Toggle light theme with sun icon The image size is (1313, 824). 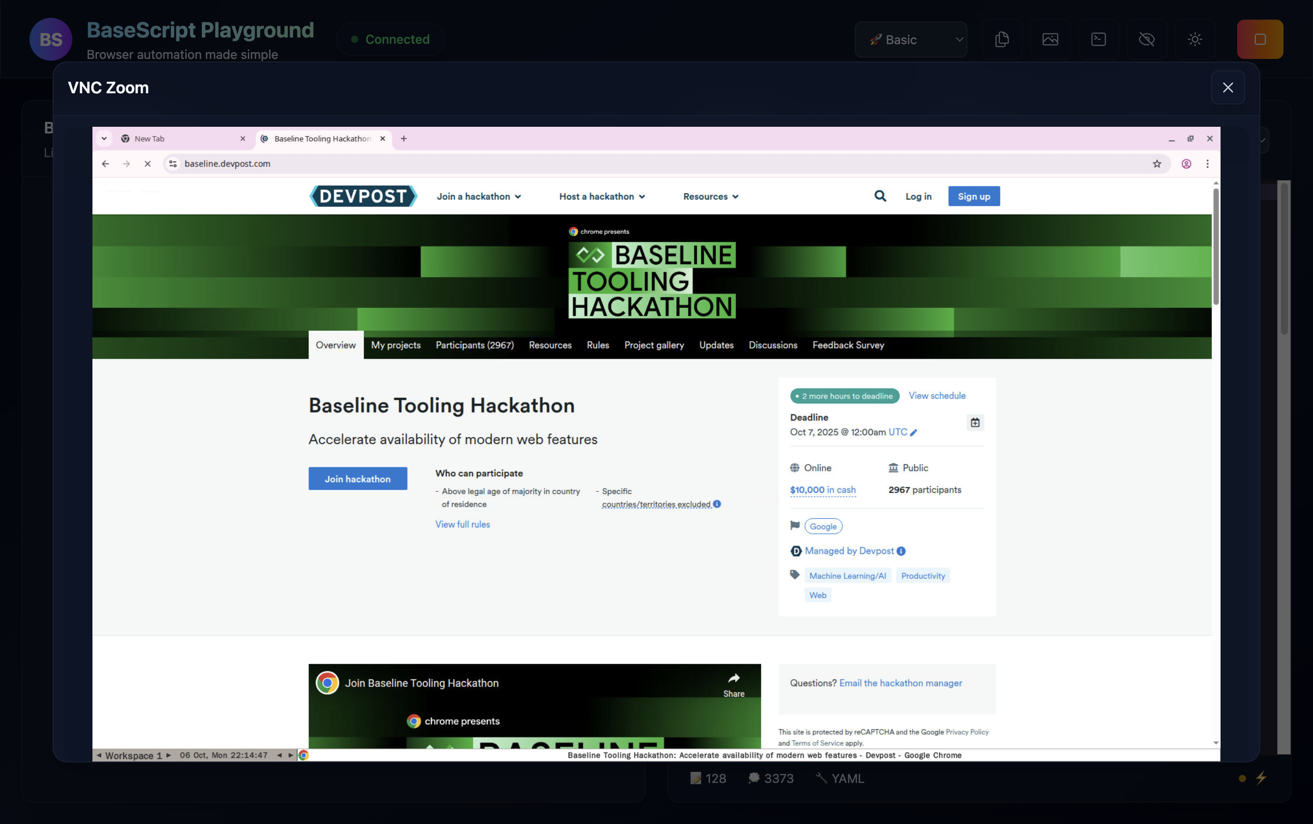point(1195,39)
